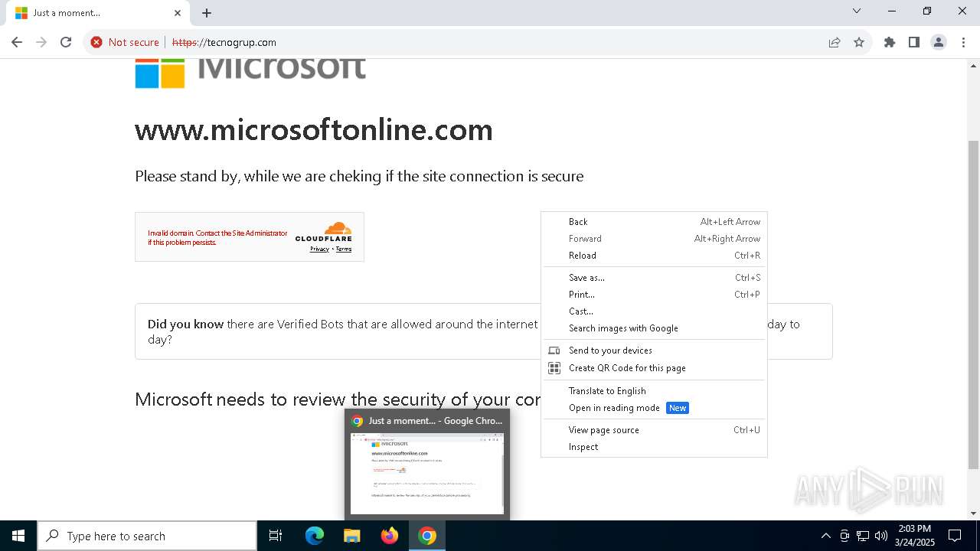Open a new tab with plus button

207,13
